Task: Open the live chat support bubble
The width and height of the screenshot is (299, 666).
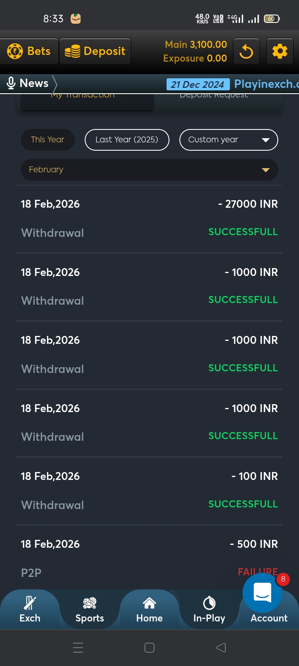Action: (x=262, y=592)
